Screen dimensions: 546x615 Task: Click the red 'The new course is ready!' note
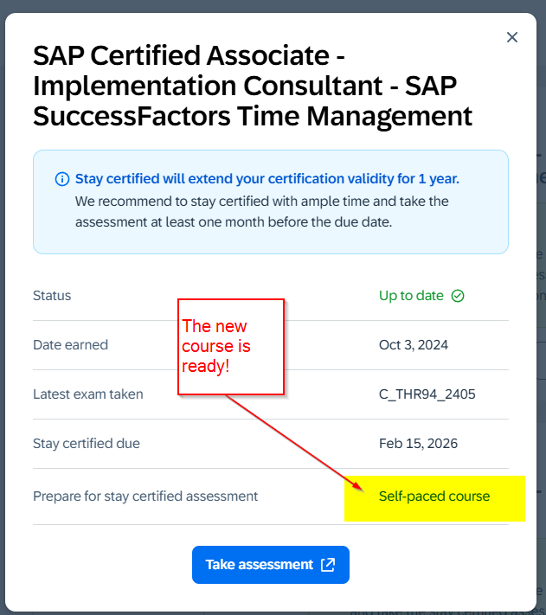point(231,347)
